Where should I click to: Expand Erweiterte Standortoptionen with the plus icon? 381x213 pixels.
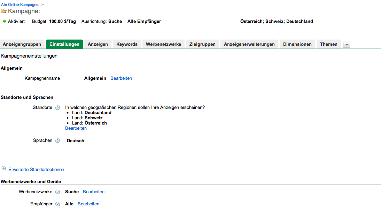[x=4, y=169]
